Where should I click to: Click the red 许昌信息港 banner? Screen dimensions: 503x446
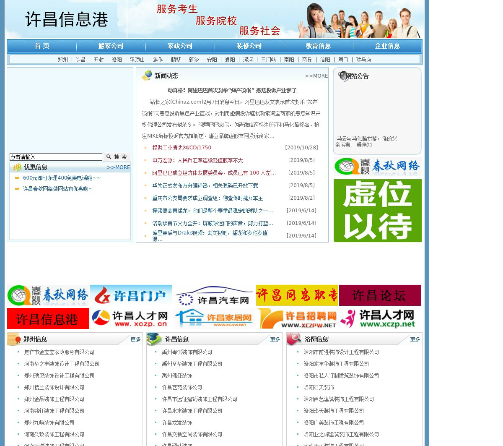[48, 318]
